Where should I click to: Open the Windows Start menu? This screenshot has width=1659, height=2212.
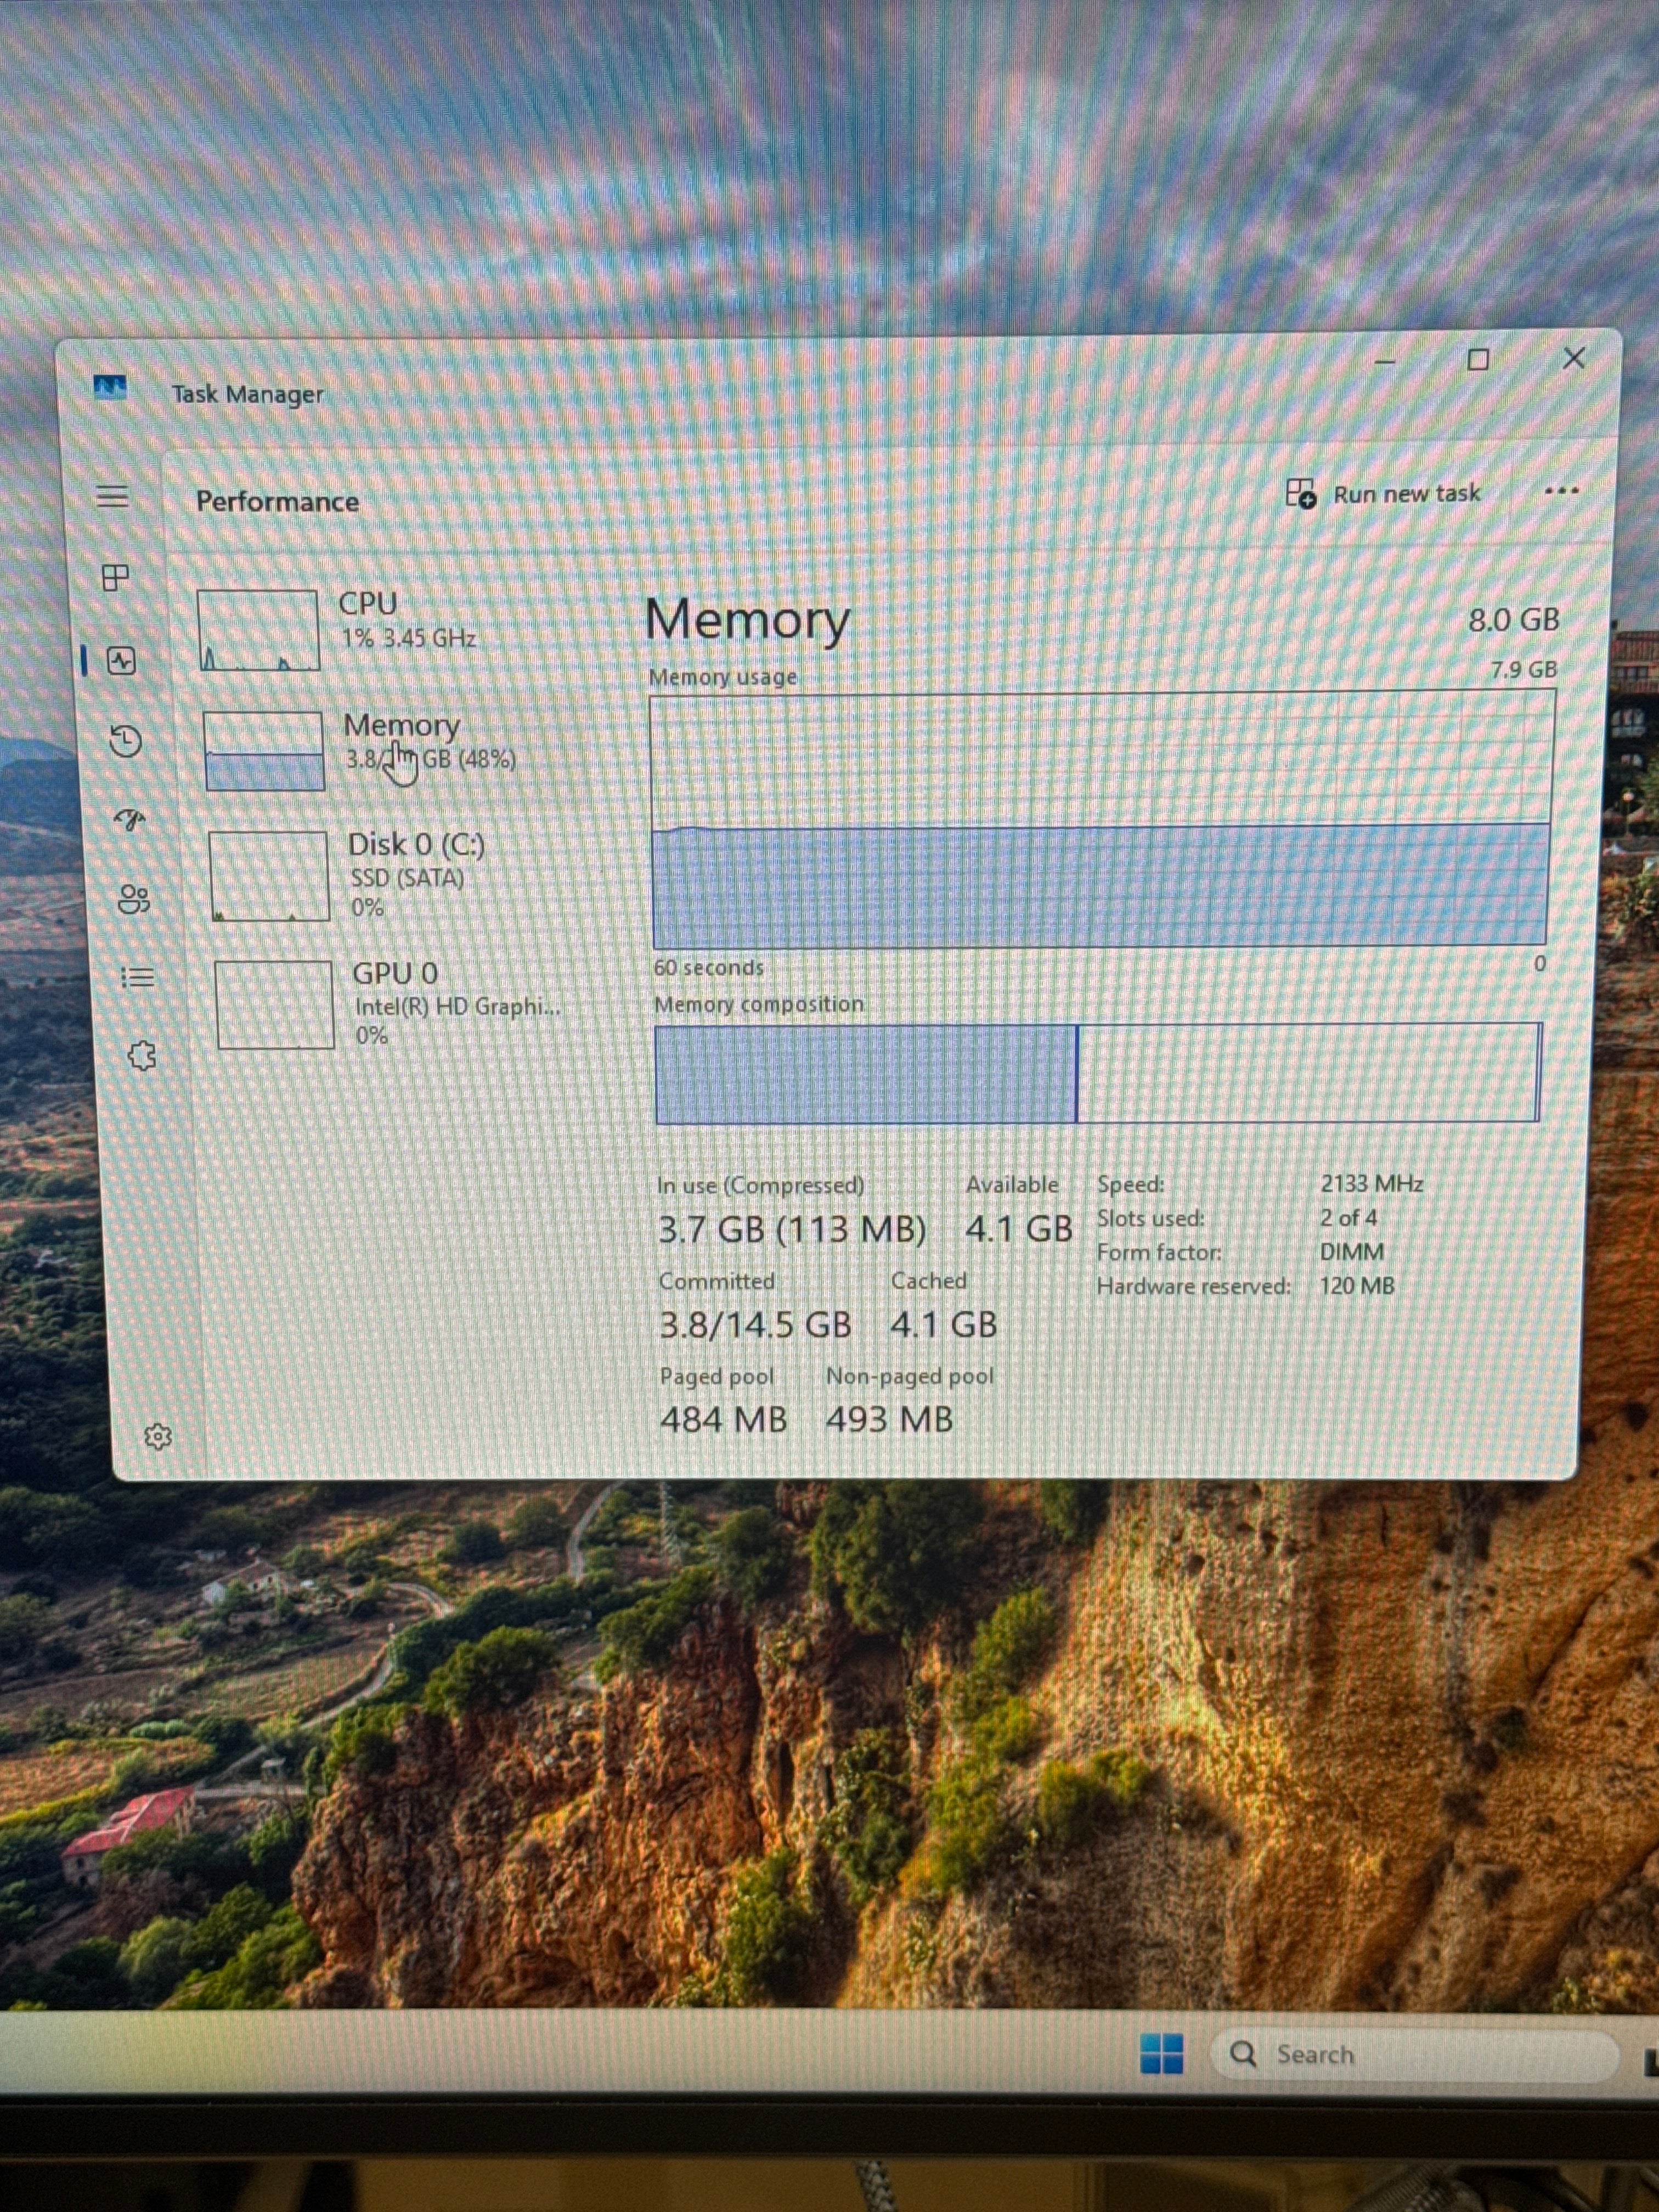point(1161,2054)
